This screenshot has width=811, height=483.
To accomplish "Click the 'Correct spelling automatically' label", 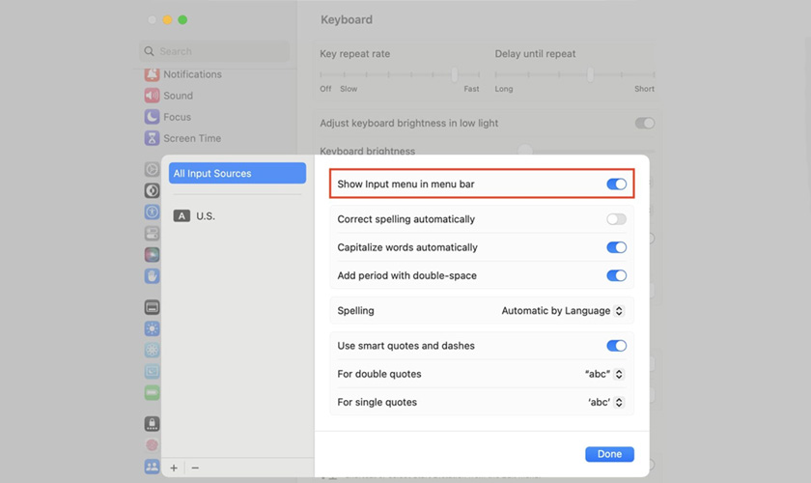I will coord(406,219).
